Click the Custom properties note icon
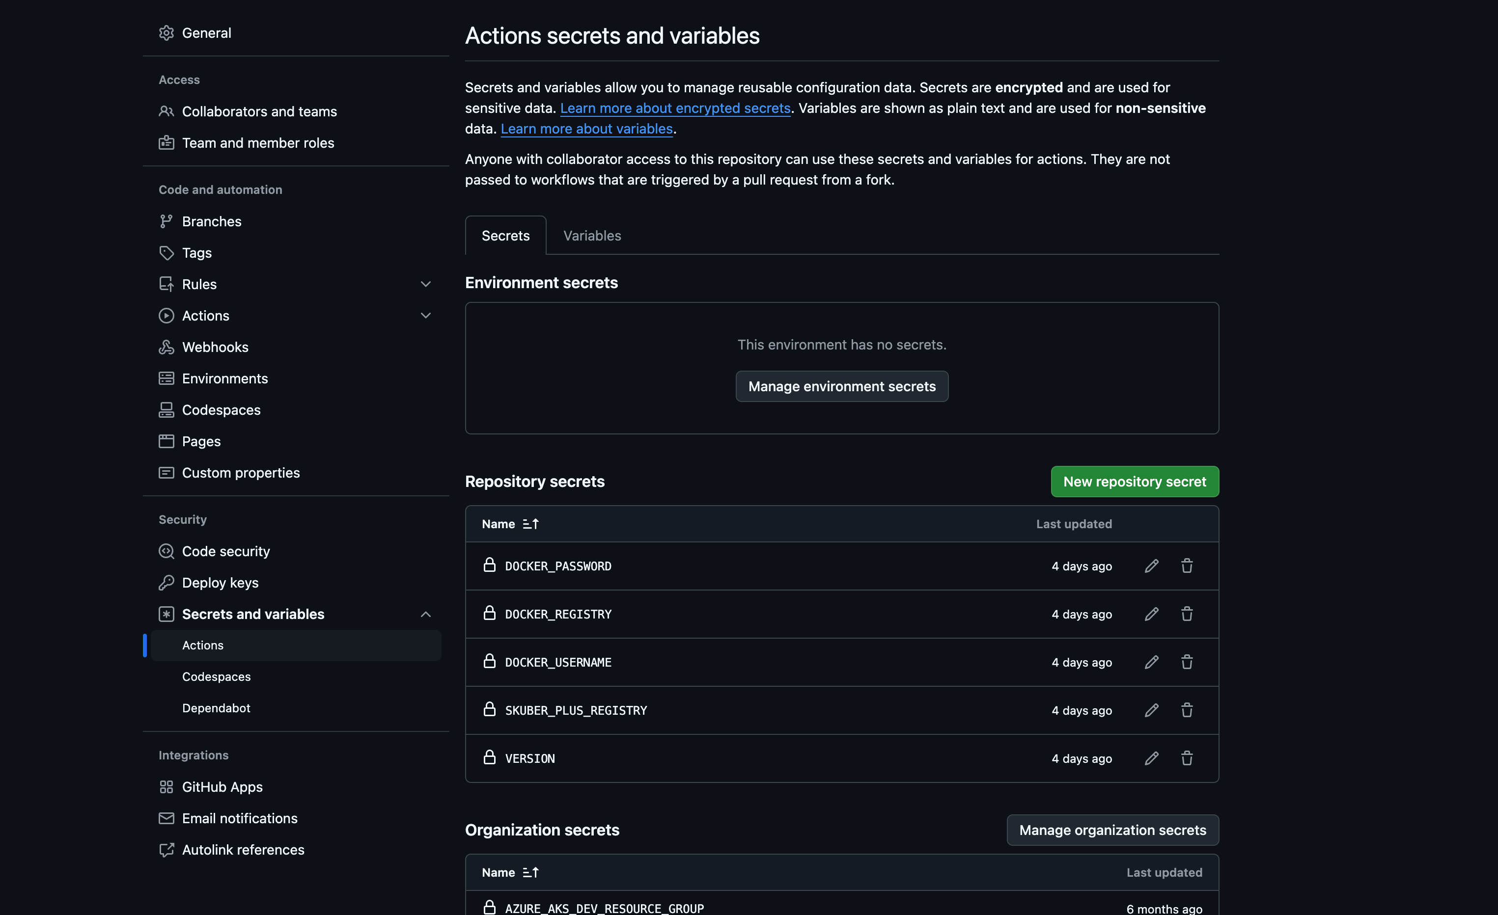The image size is (1498, 915). 166,473
